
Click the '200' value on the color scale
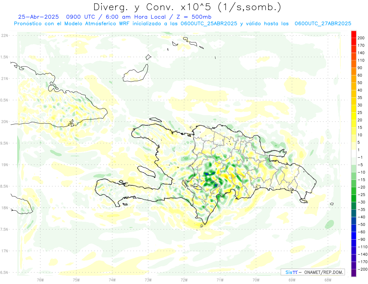click(361, 38)
